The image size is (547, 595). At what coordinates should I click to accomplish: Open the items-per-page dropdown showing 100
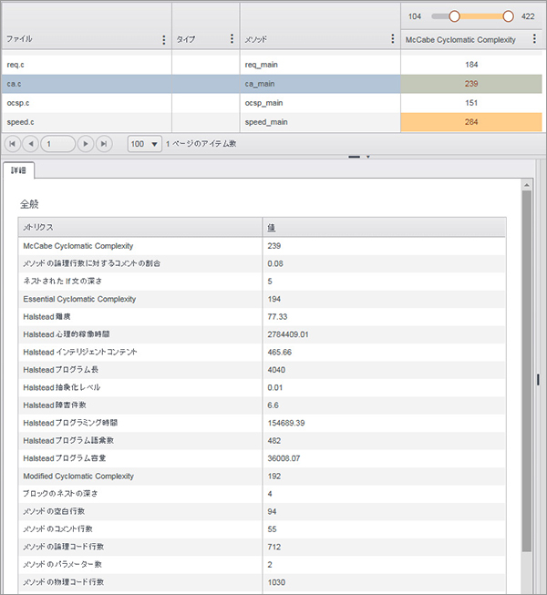click(x=145, y=144)
